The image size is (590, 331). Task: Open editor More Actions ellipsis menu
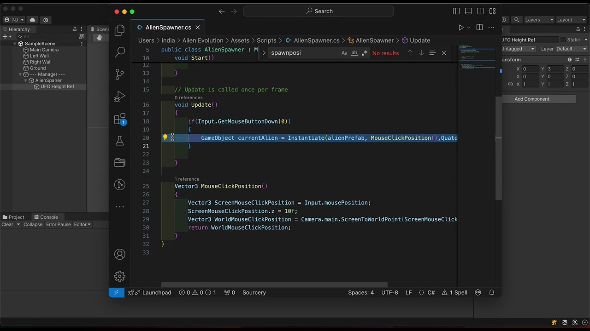(x=491, y=28)
